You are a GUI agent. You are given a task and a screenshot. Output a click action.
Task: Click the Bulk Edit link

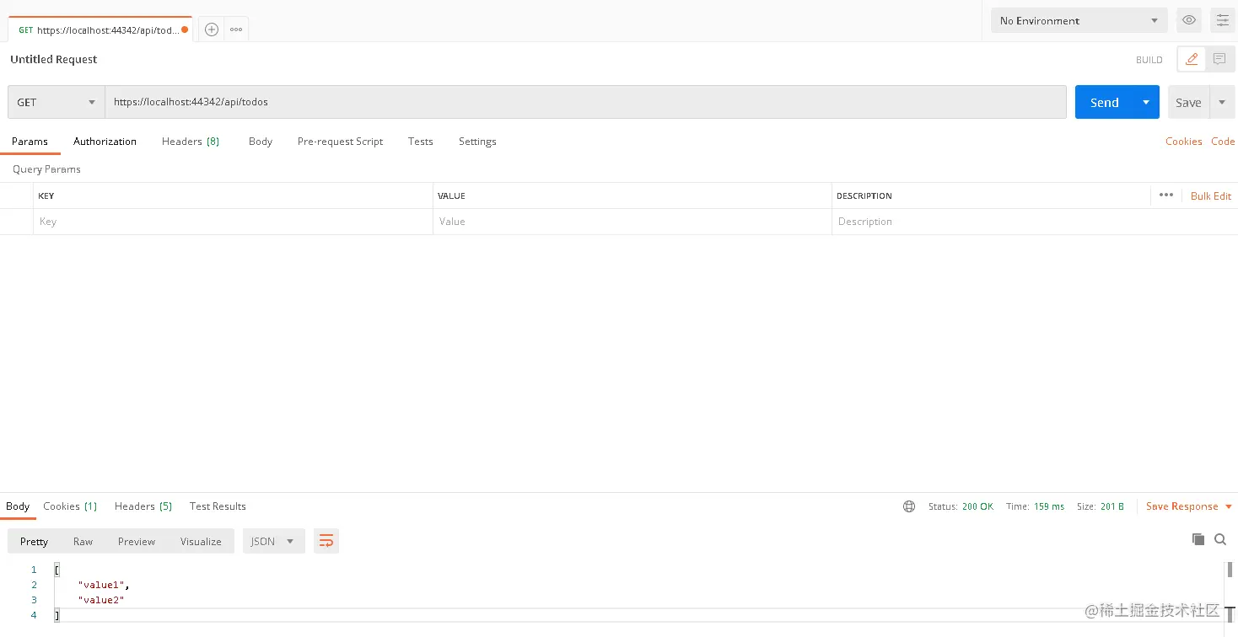click(x=1211, y=195)
